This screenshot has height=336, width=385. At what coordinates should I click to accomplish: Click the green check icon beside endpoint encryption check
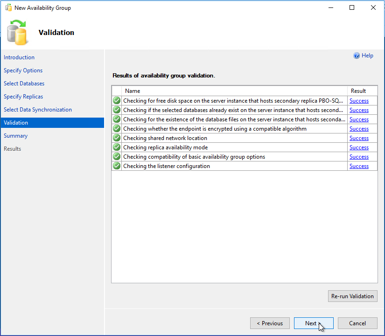[x=117, y=129]
